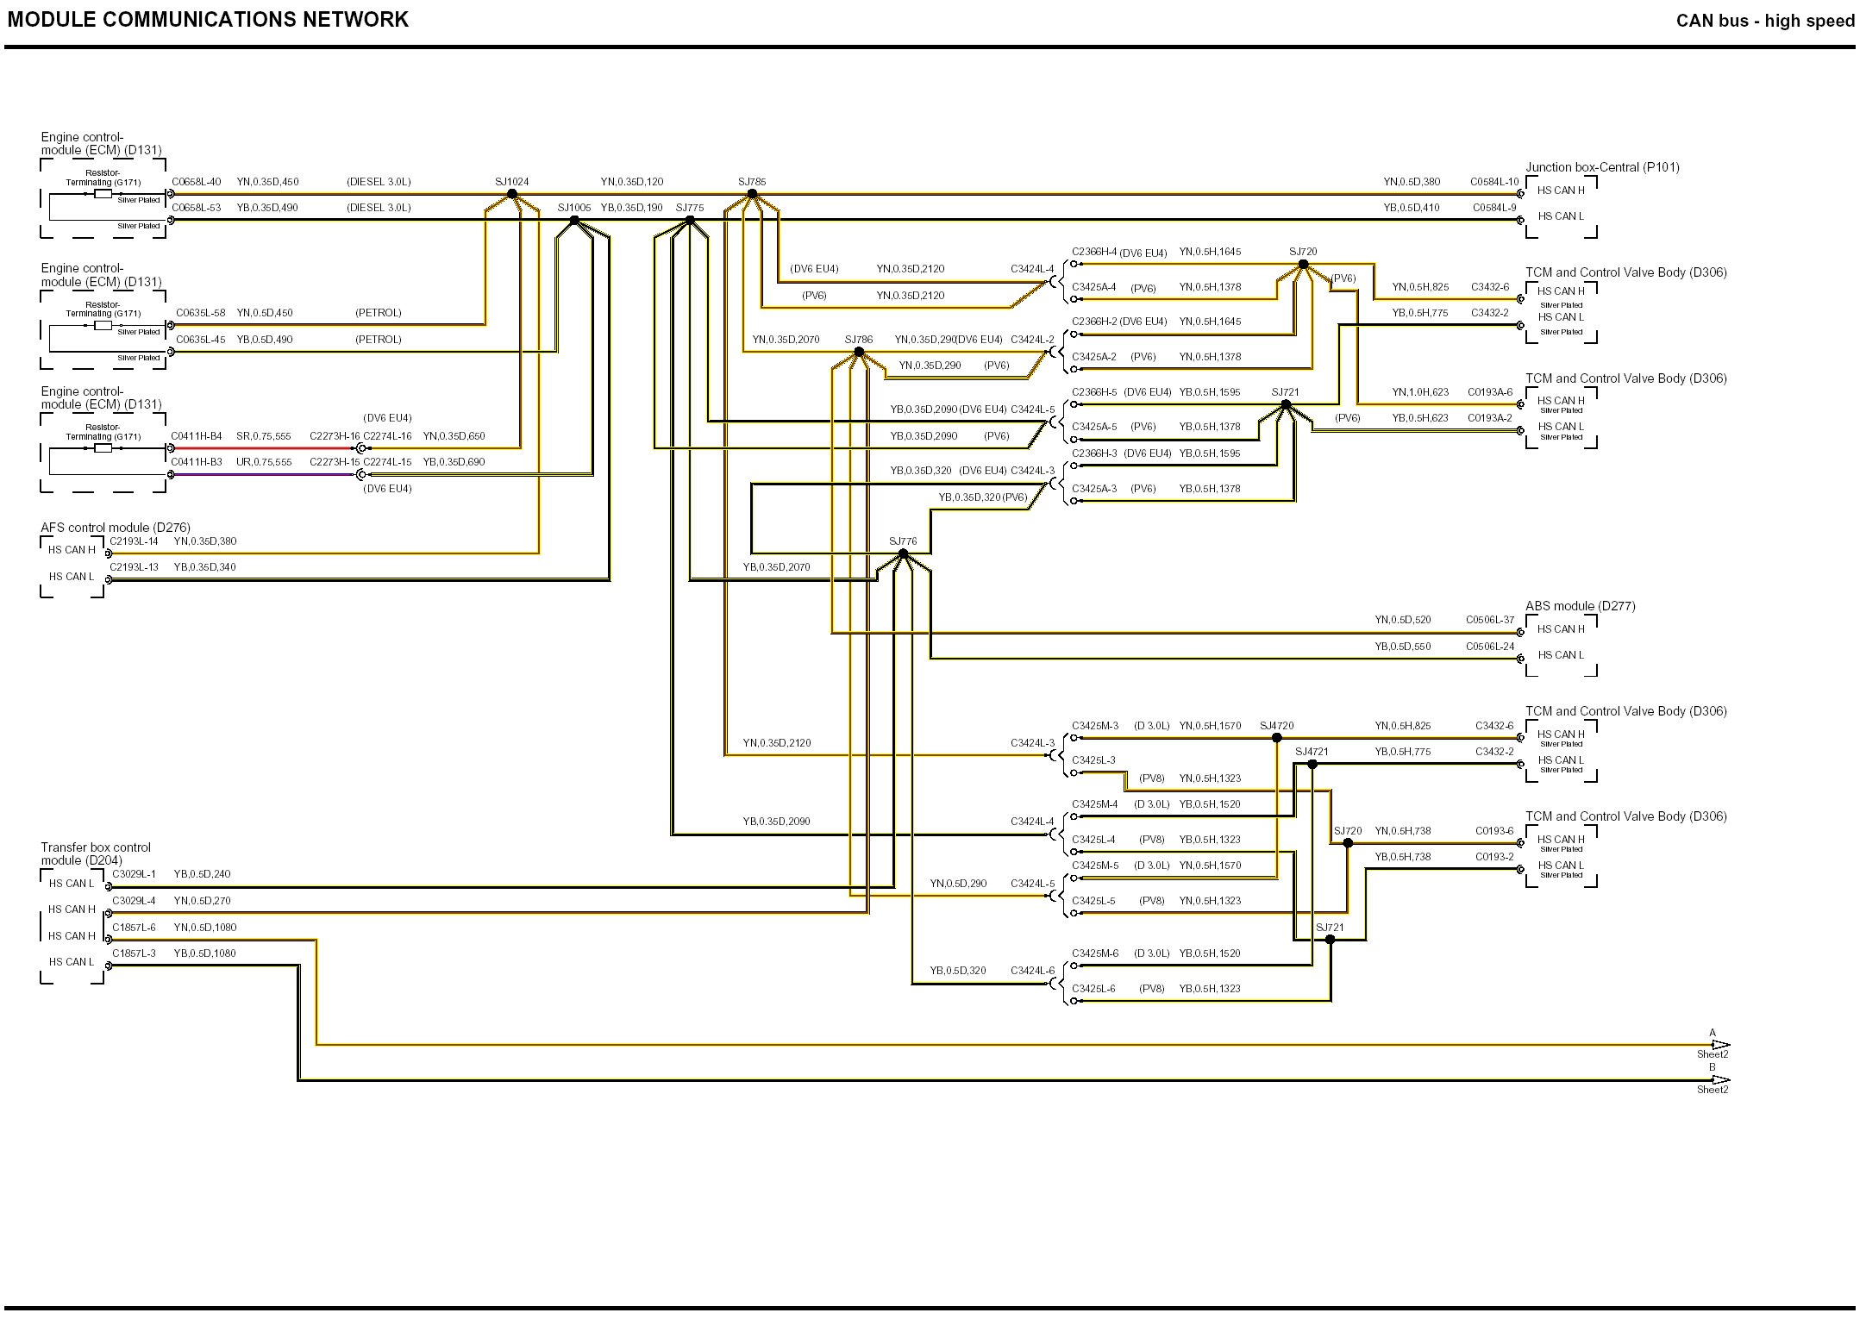Click the ABS module (D277) label

[x=1580, y=606]
